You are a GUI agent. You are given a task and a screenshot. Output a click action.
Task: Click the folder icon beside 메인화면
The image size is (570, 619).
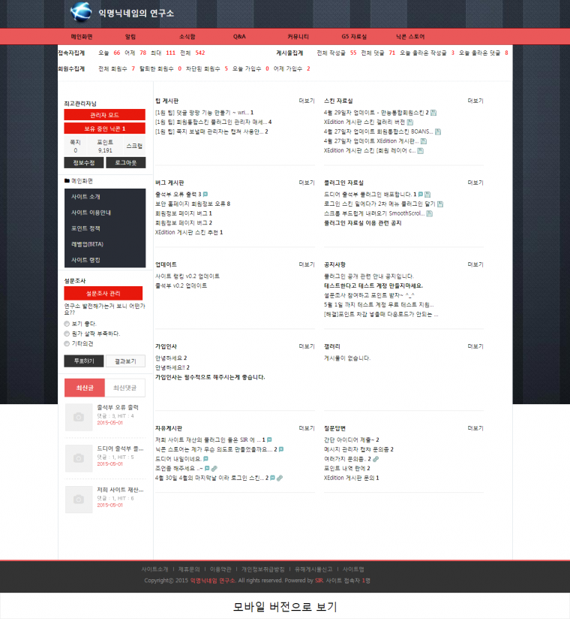[x=67, y=181]
